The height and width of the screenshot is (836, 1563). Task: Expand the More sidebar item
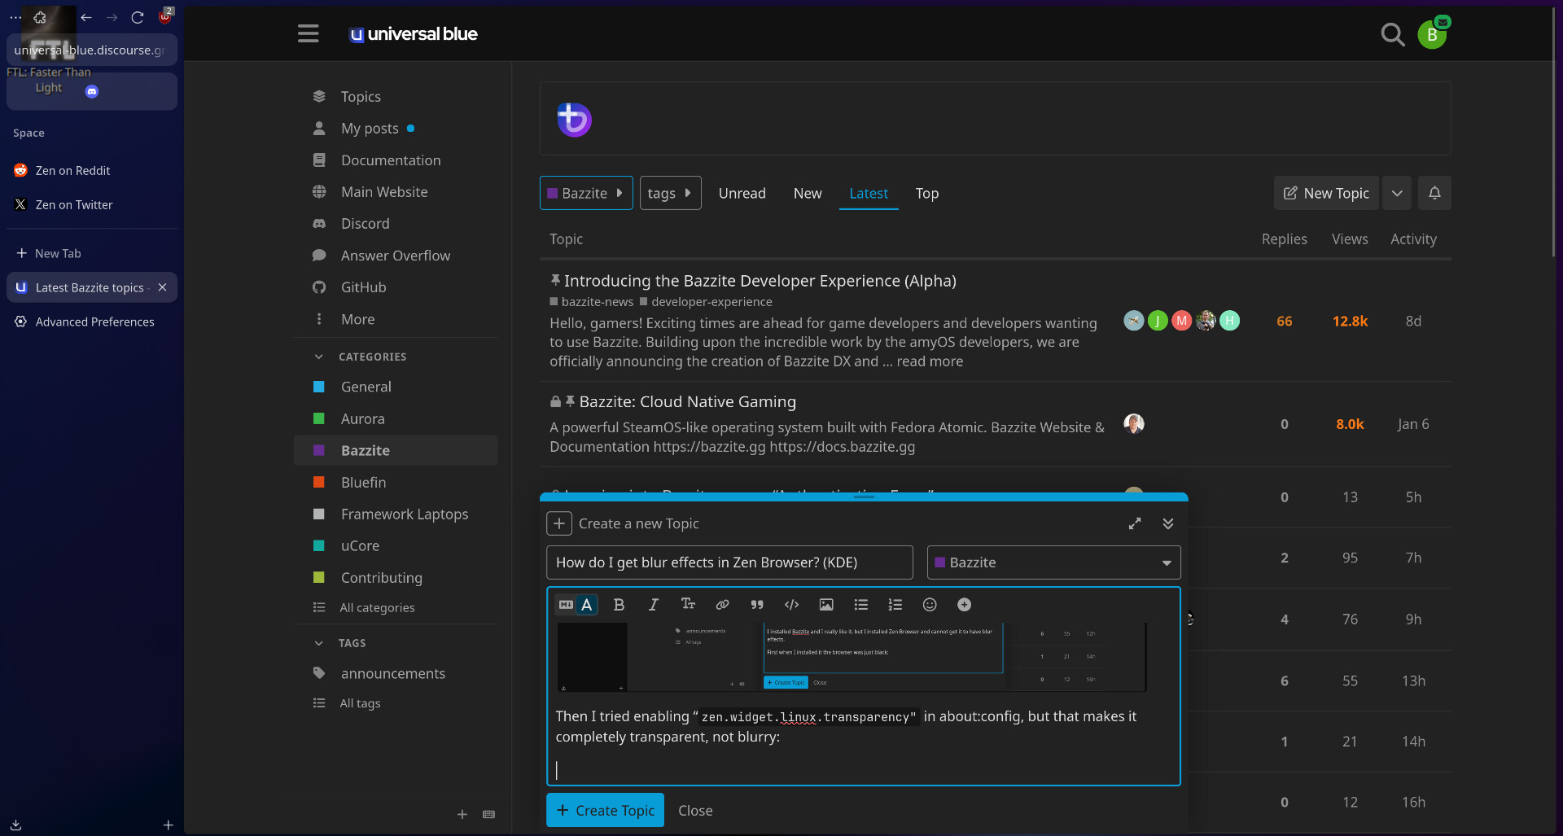[x=357, y=319]
